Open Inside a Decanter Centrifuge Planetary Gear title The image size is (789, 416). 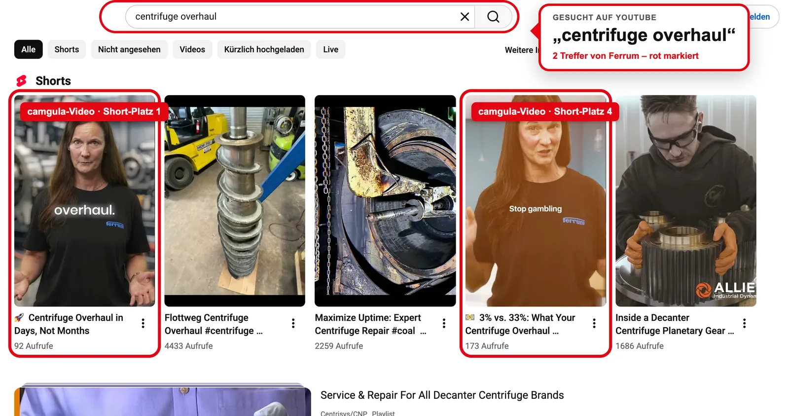point(675,324)
